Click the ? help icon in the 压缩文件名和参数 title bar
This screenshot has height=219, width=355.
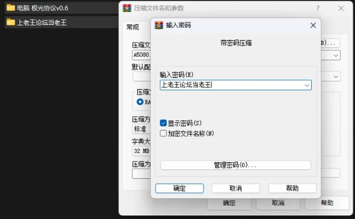click(318, 8)
